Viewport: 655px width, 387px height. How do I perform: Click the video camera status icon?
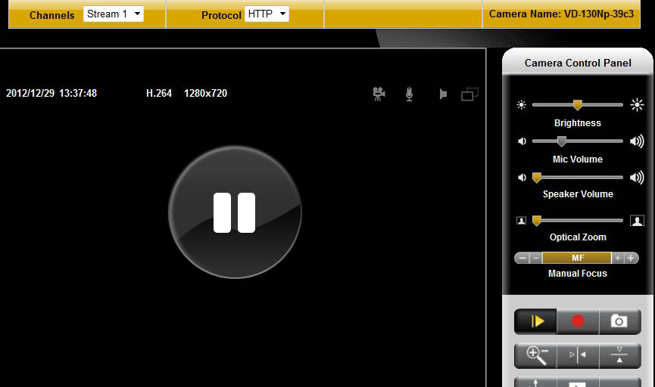(379, 94)
